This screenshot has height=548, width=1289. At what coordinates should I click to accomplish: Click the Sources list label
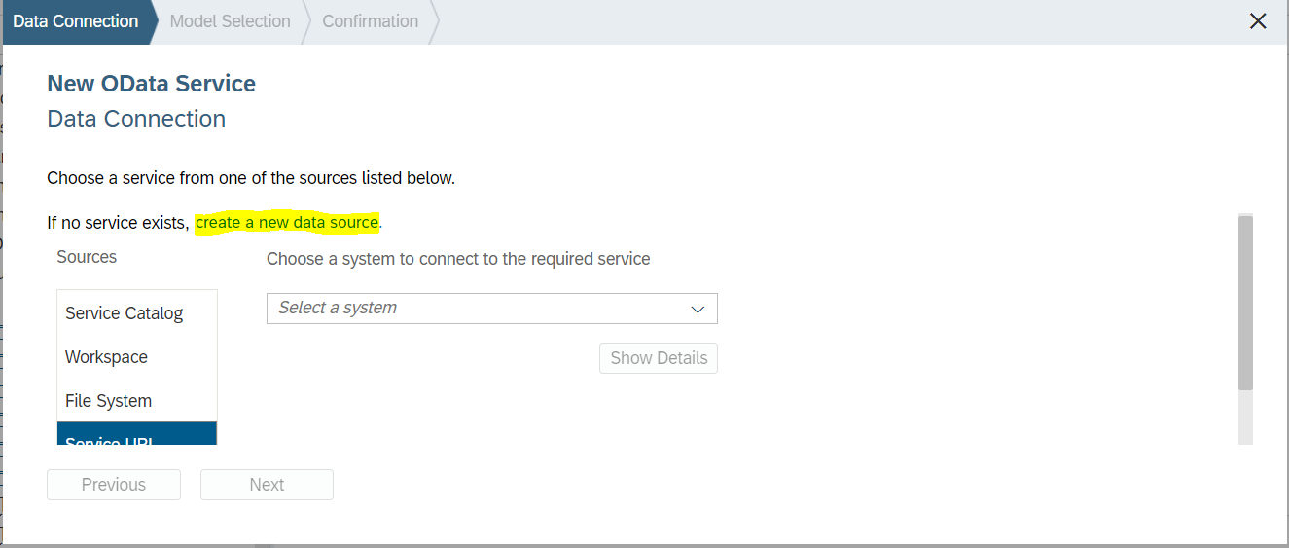click(87, 257)
